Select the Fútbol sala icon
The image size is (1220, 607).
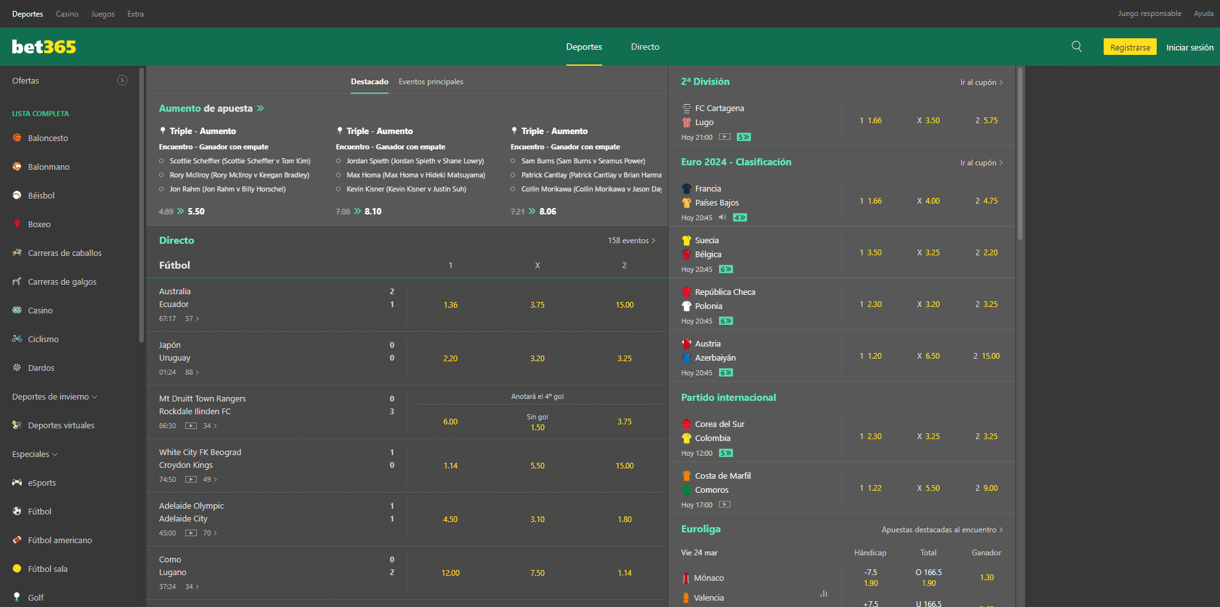(x=17, y=569)
